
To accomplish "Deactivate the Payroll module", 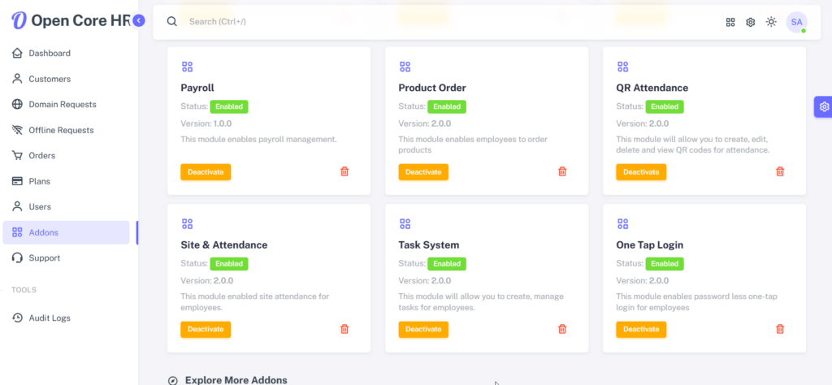I will (206, 172).
